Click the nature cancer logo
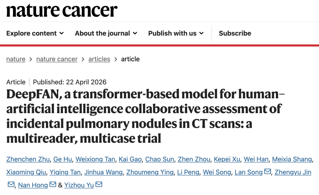319x195 pixels. click(62, 11)
